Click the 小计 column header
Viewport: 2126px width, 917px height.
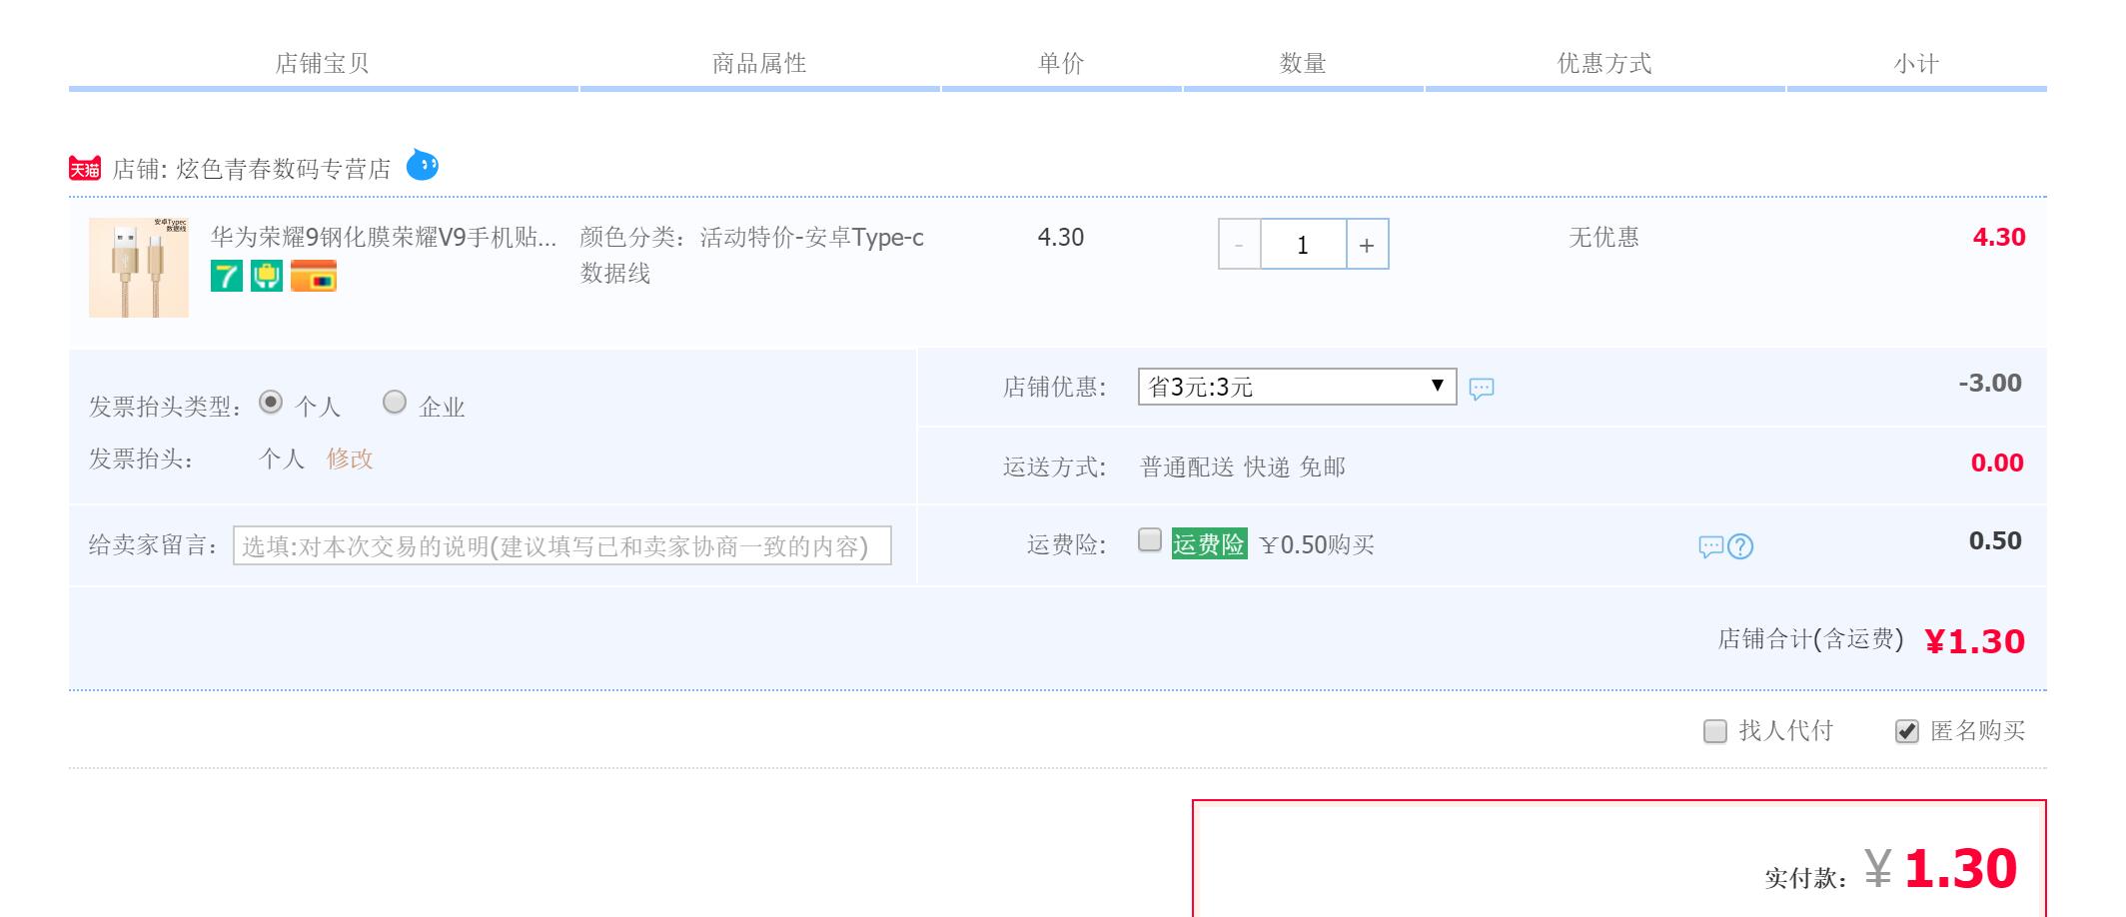(1916, 64)
